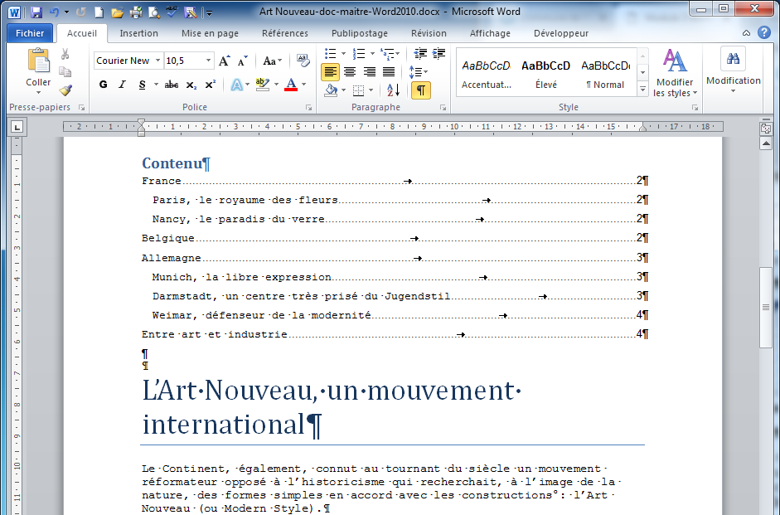The height and width of the screenshot is (515, 780).
Task: Decrease the font size
Action: (243, 61)
